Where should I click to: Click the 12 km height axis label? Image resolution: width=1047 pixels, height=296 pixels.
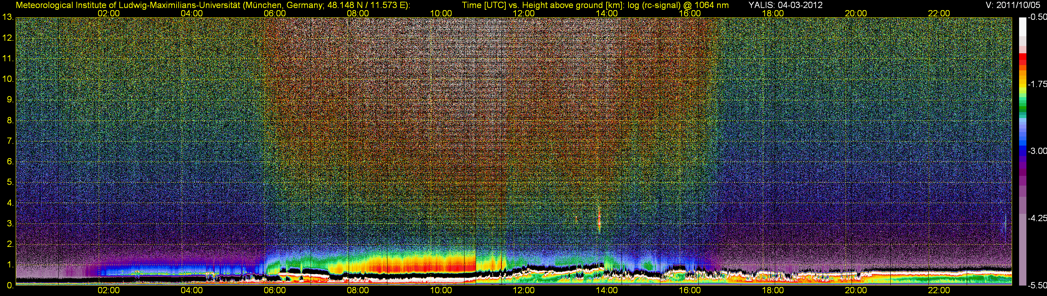coord(7,38)
